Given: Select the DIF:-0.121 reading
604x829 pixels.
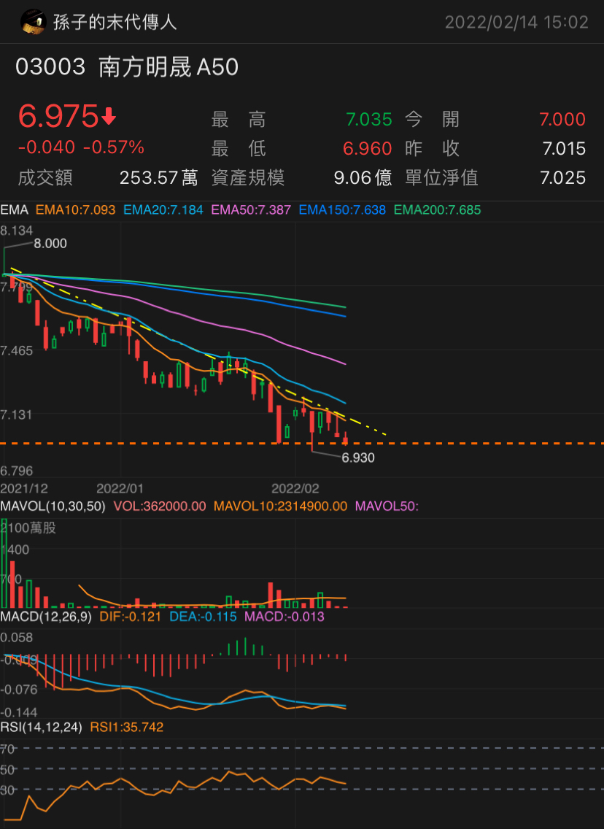Looking at the screenshot, I should point(131,617).
